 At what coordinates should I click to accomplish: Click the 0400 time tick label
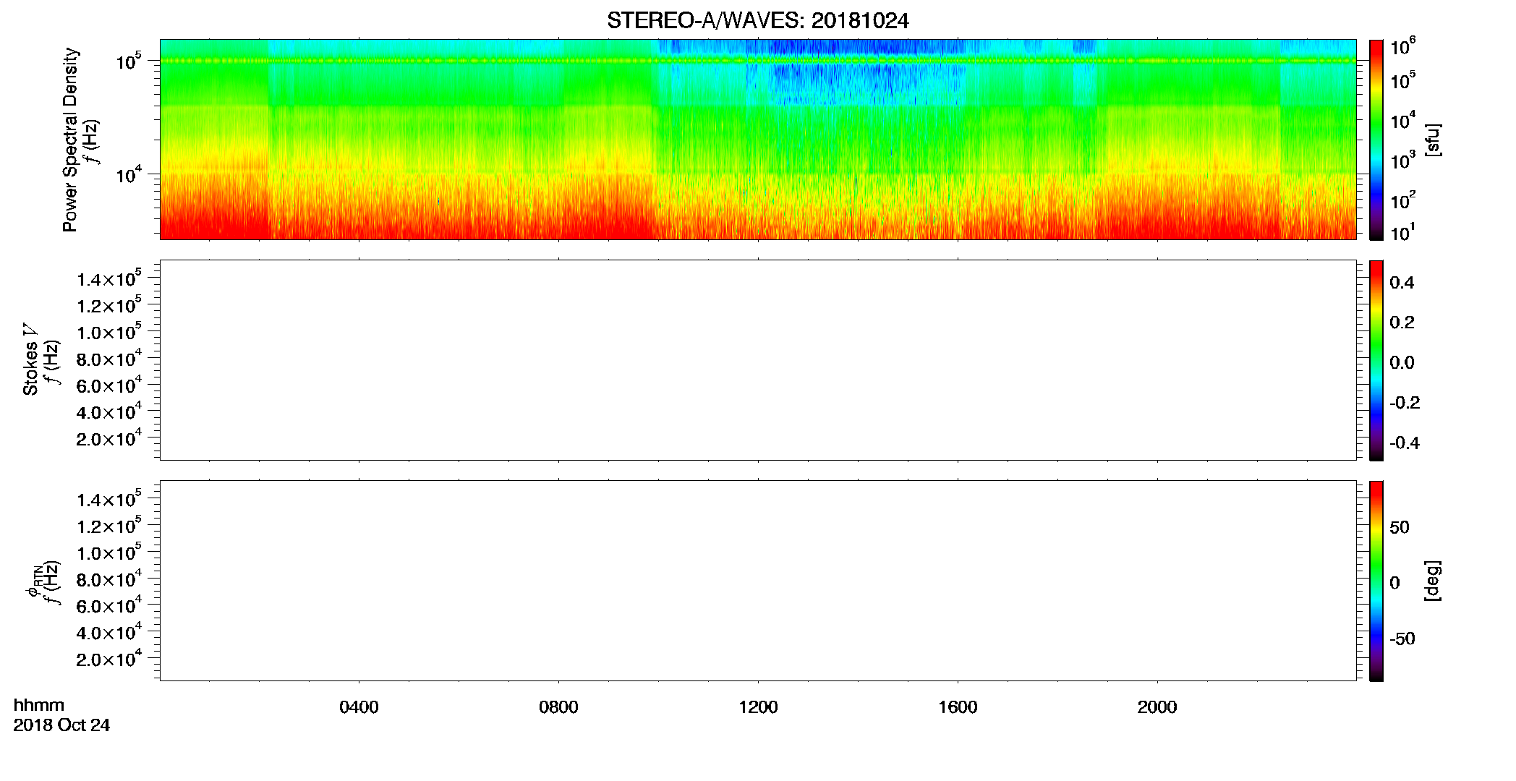[359, 707]
